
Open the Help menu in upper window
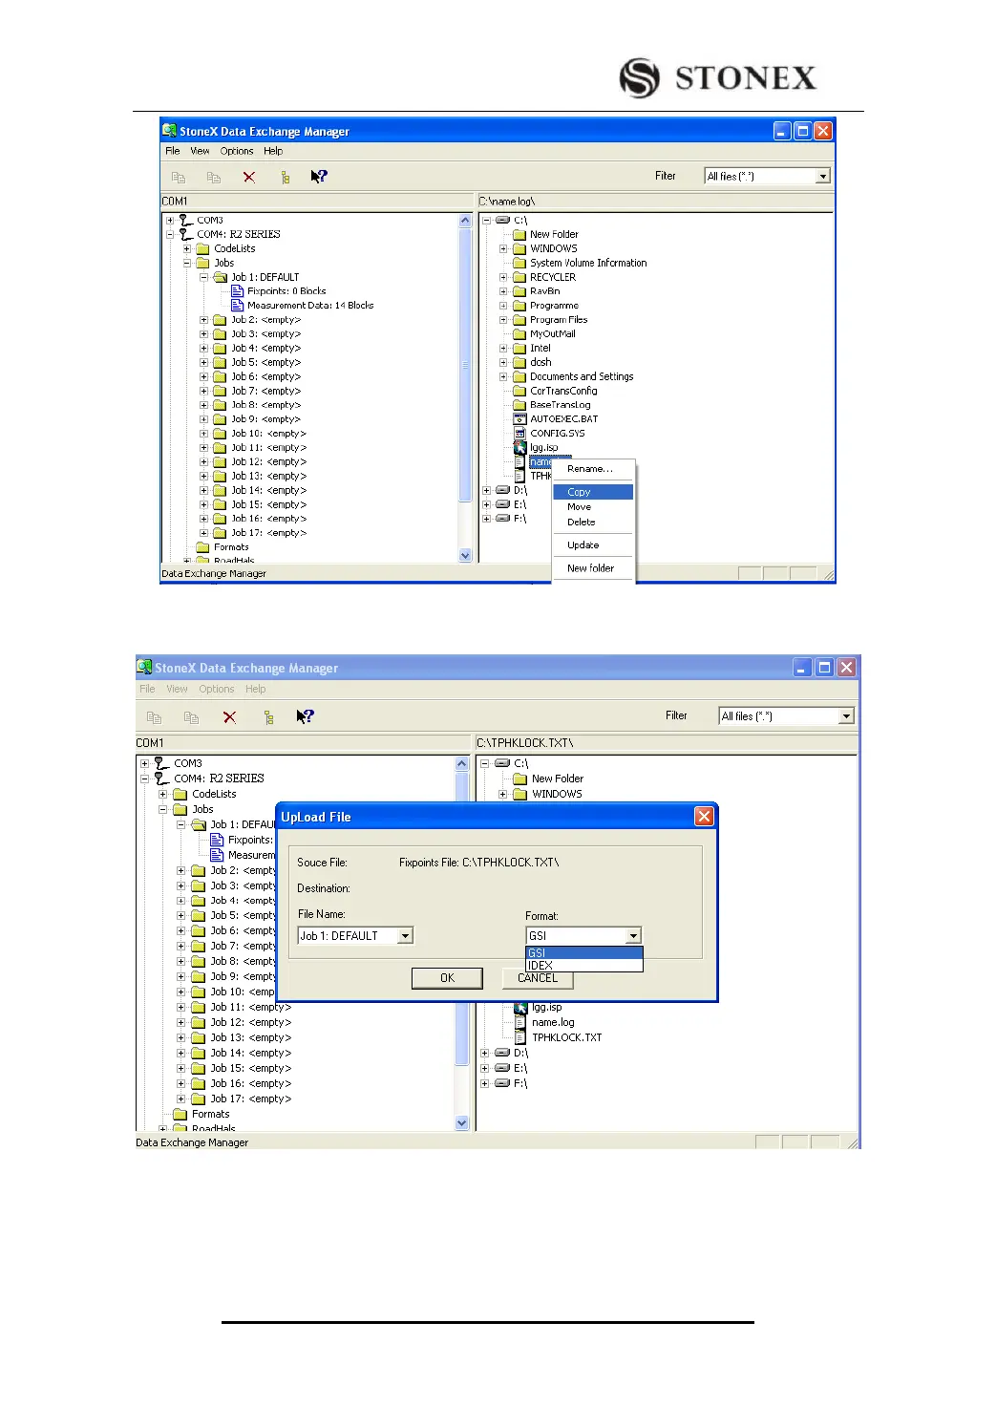click(273, 151)
